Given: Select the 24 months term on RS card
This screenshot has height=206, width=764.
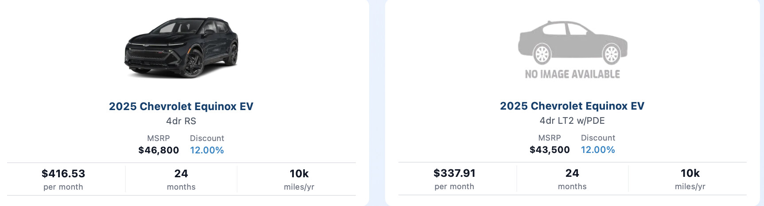Looking at the screenshot, I should (181, 179).
